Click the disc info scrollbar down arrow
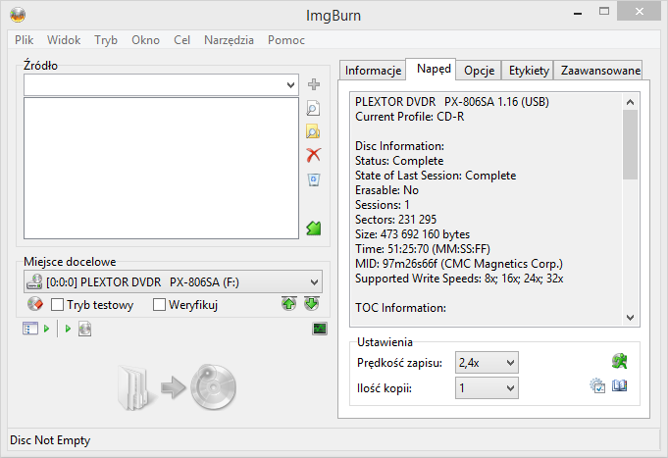This screenshot has height=458, width=668. 630,318
